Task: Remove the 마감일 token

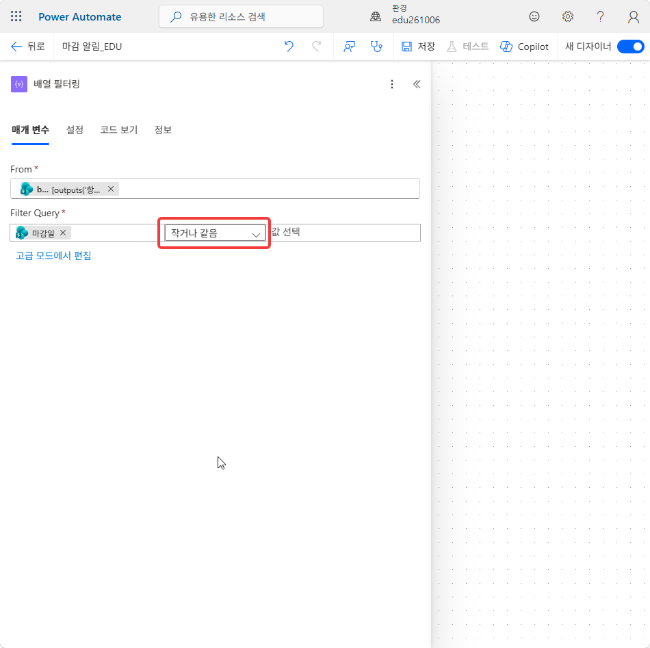Action: (63, 233)
